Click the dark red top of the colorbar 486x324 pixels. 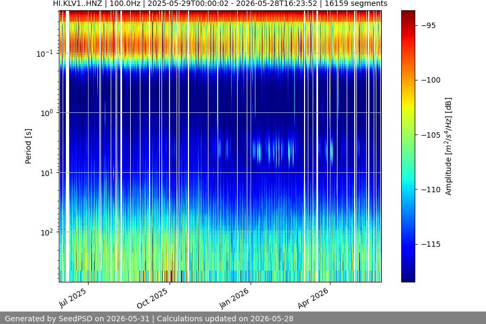(408, 14)
